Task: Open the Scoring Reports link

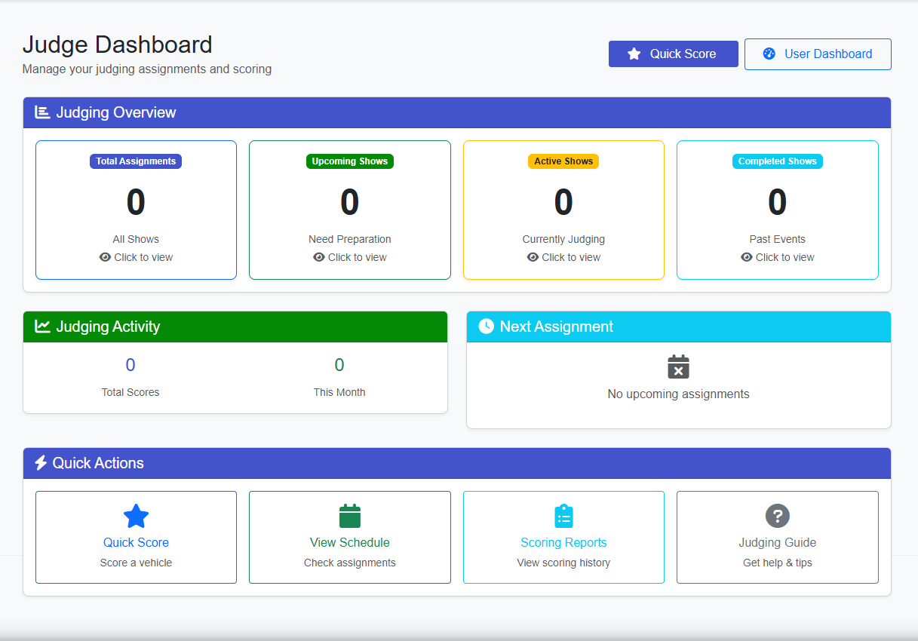Action: 563,542
